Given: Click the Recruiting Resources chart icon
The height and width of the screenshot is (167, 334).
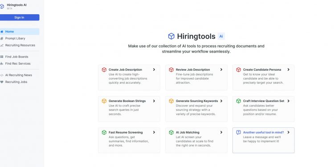Looking at the screenshot, I should (2, 45).
